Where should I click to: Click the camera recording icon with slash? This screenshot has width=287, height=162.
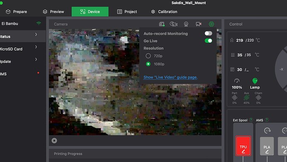pyautogui.click(x=173, y=24)
